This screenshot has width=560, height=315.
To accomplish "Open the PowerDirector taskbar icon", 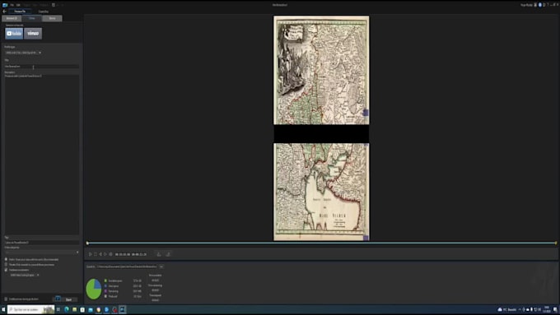I will (x=123, y=309).
